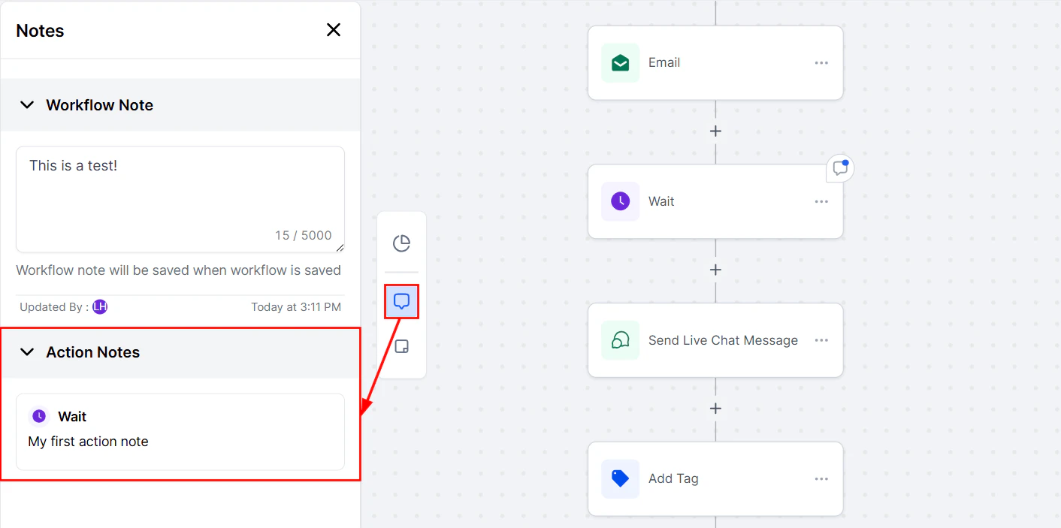This screenshot has height=528, width=1061.
Task: Close the Notes panel
Action: coord(333,29)
